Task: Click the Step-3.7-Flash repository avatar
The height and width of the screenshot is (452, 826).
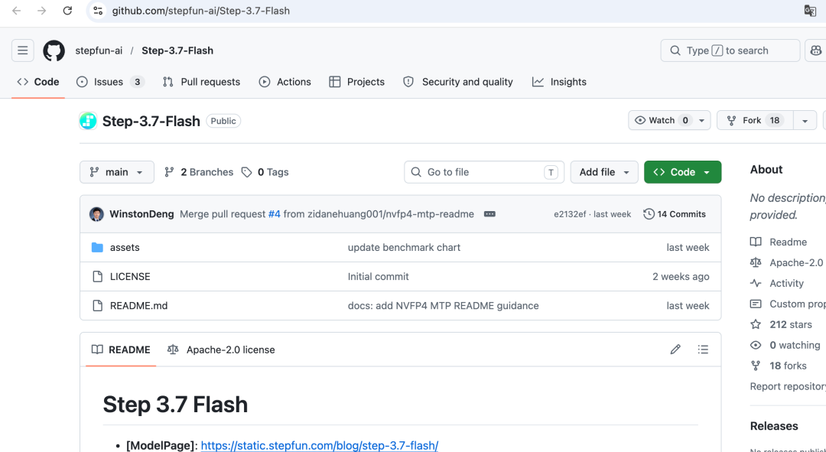Action: 88,121
